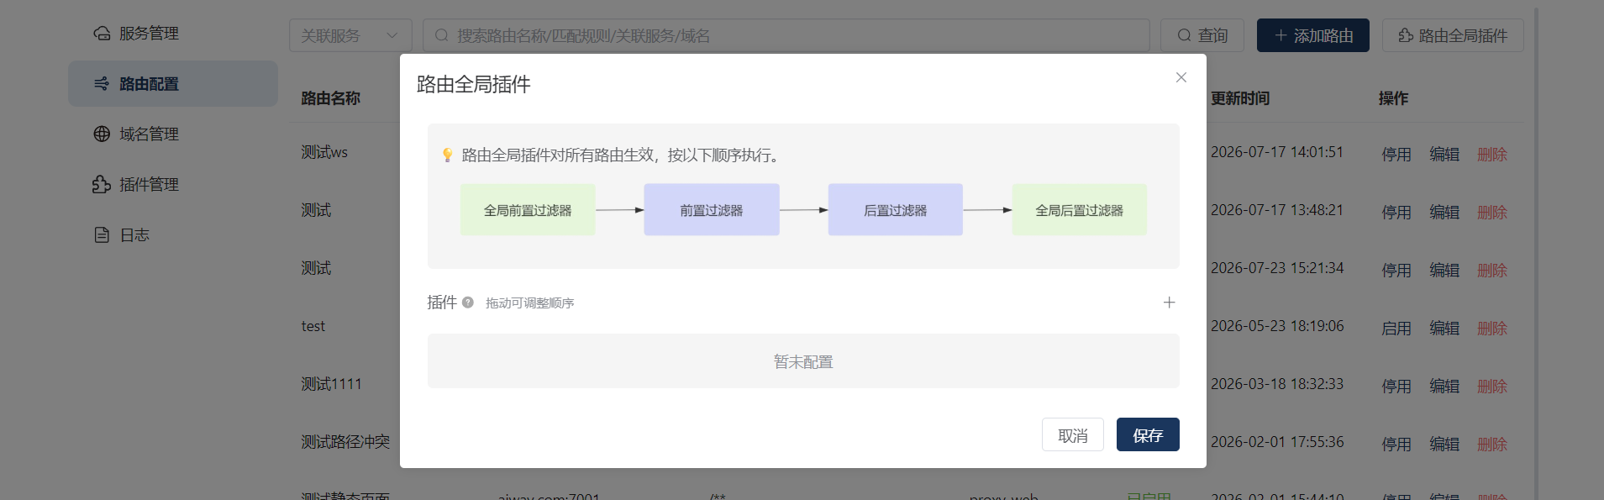Open the 关联服务 dropdown
This screenshot has height=500, width=1604.
[x=350, y=35]
